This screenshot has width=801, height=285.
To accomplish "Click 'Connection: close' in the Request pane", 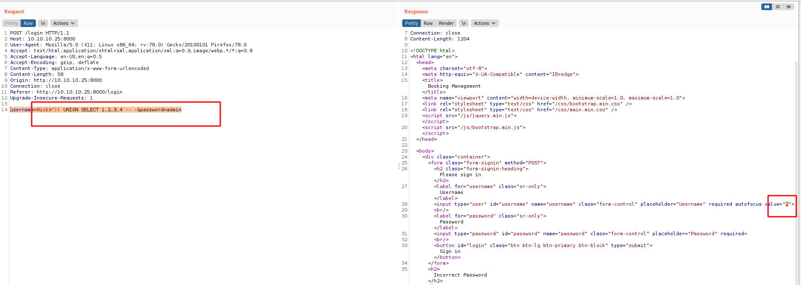I will pos(35,86).
